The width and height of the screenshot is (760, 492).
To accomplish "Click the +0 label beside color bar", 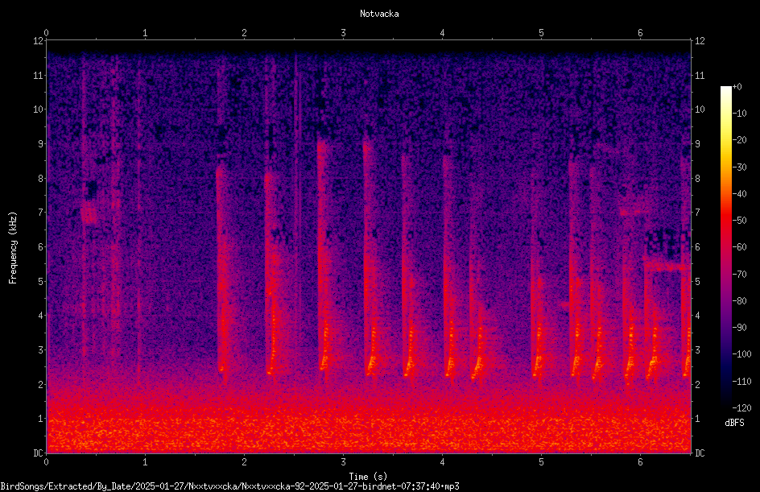I will (x=737, y=87).
